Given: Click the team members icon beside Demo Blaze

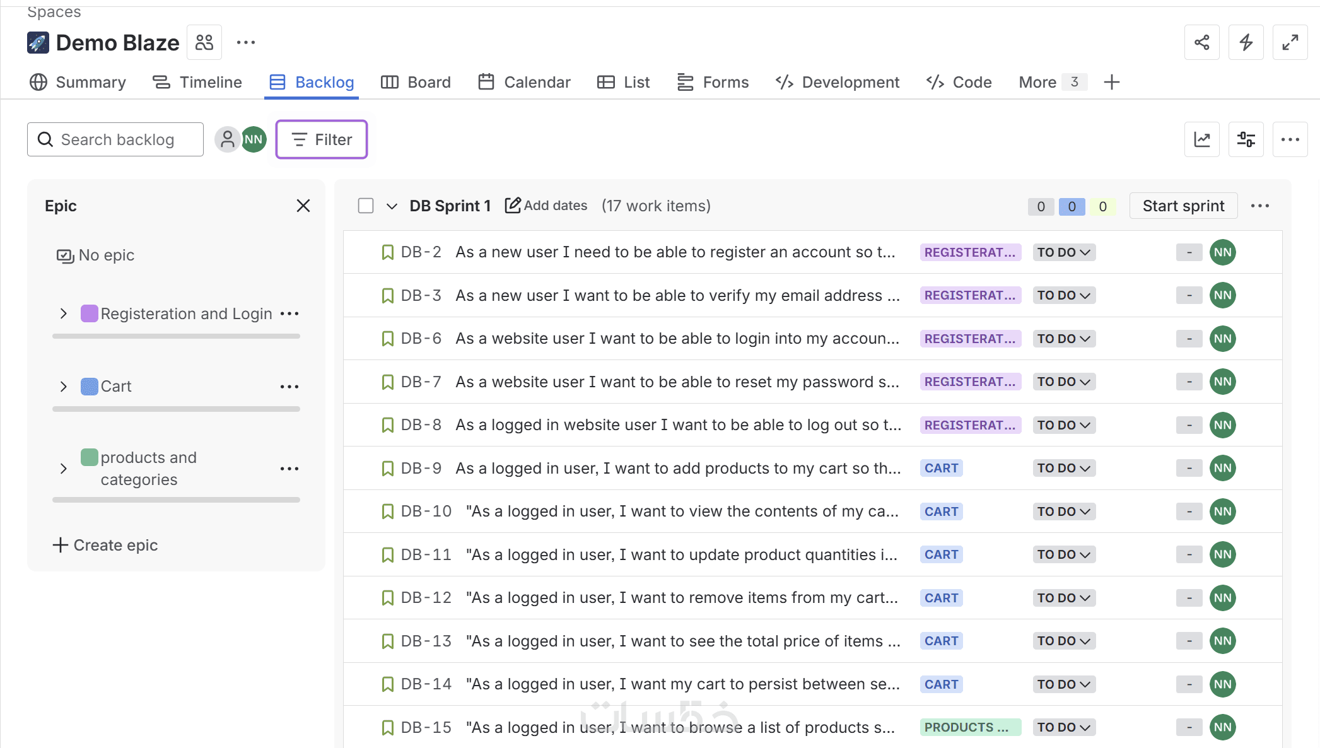Looking at the screenshot, I should 204,42.
